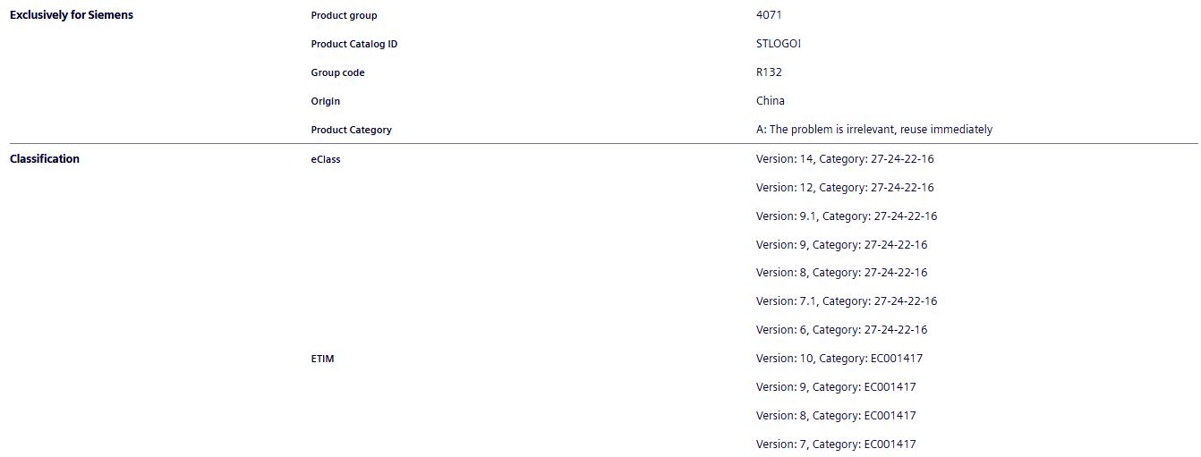Click the eClass Version 7.1 entry
This screenshot has width=1201, height=457.
(x=846, y=301)
